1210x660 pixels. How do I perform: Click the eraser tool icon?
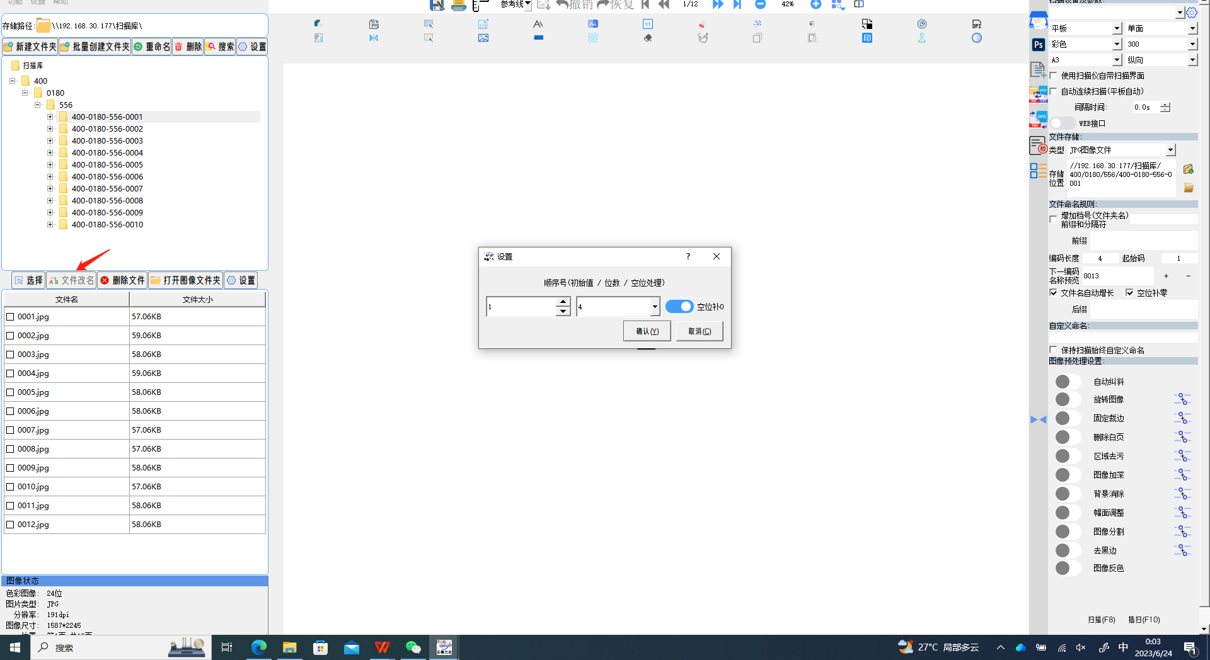pyautogui.click(x=647, y=38)
